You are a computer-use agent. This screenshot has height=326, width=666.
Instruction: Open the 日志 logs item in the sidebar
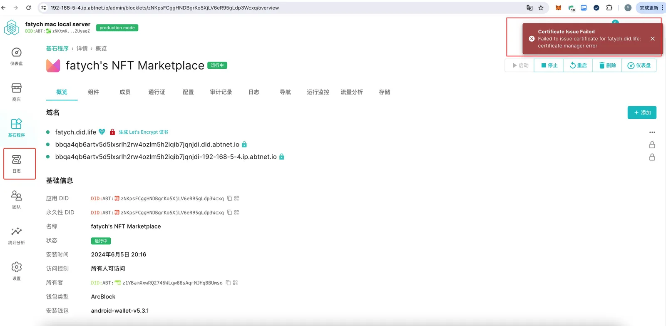(16, 164)
